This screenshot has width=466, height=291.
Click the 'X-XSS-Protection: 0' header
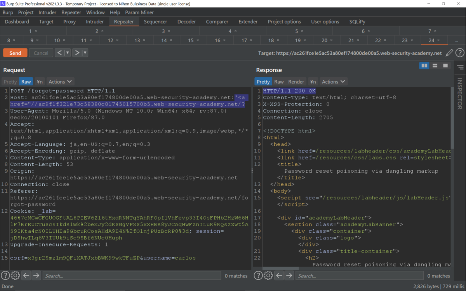296,104
